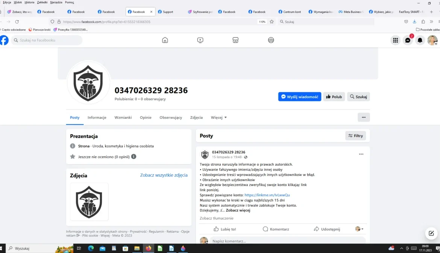Open the Facebook menu grid icon
The height and width of the screenshot is (253, 440).
click(x=395, y=40)
